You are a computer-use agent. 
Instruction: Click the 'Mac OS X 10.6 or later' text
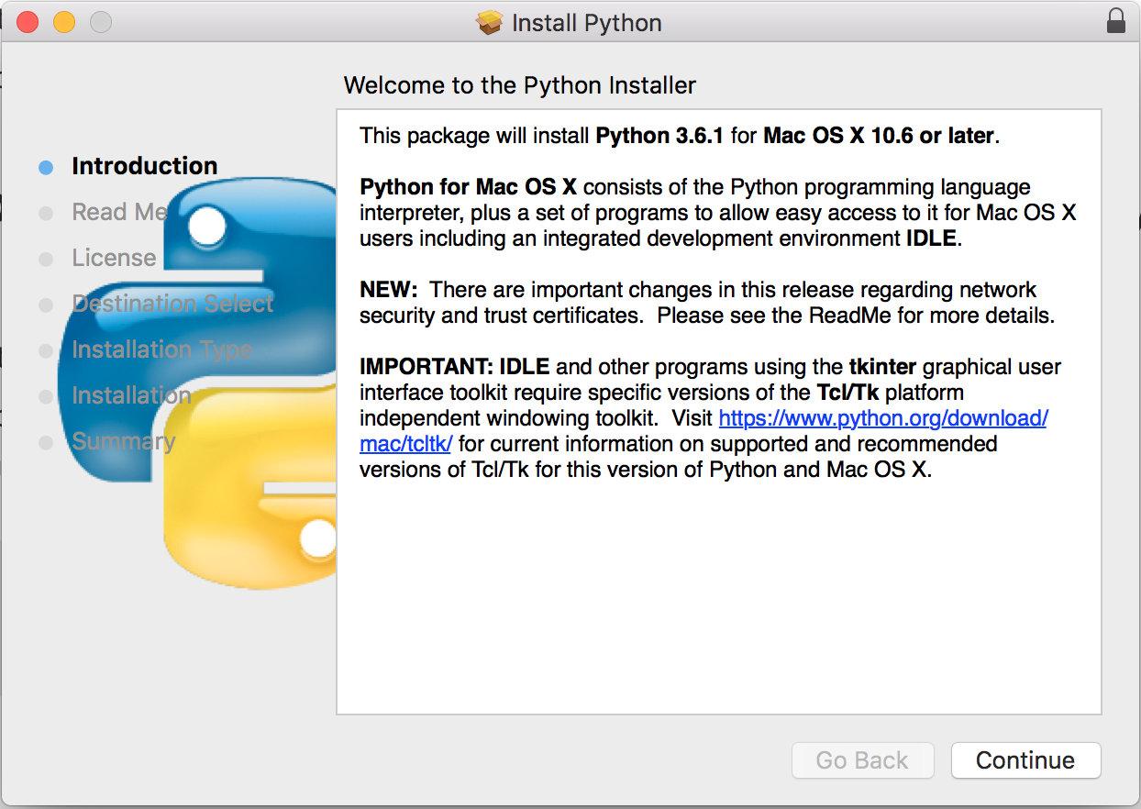coord(879,136)
